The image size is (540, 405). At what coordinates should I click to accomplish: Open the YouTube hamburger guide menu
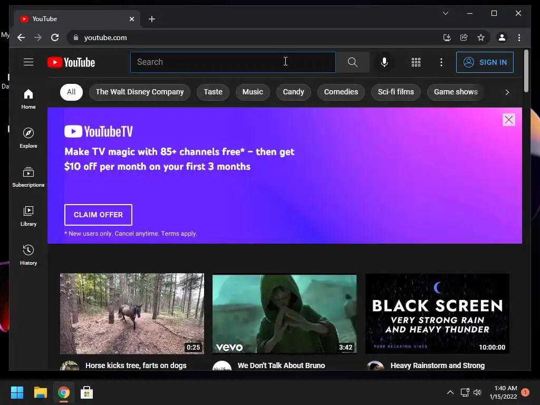coord(28,62)
